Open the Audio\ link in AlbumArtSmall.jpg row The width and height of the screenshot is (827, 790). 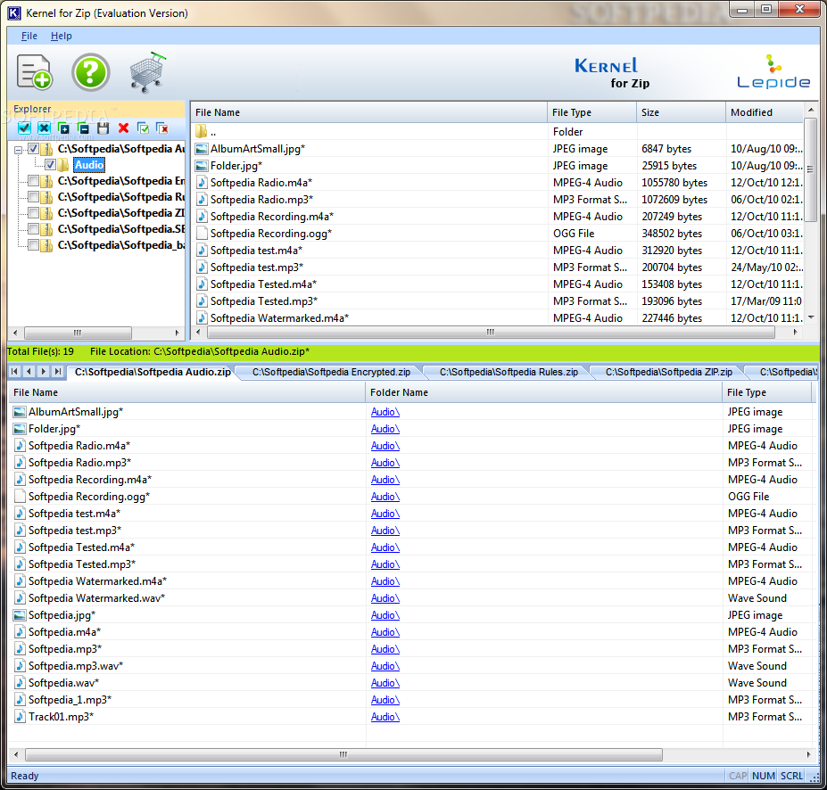(x=385, y=412)
